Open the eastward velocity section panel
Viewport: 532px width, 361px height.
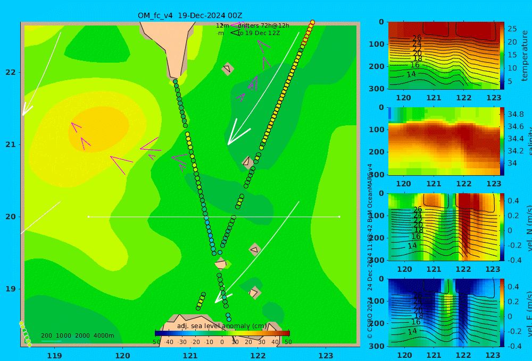tap(444, 313)
